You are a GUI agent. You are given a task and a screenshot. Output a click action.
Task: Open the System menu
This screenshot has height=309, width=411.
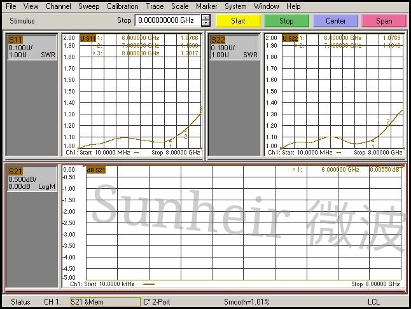coord(235,6)
